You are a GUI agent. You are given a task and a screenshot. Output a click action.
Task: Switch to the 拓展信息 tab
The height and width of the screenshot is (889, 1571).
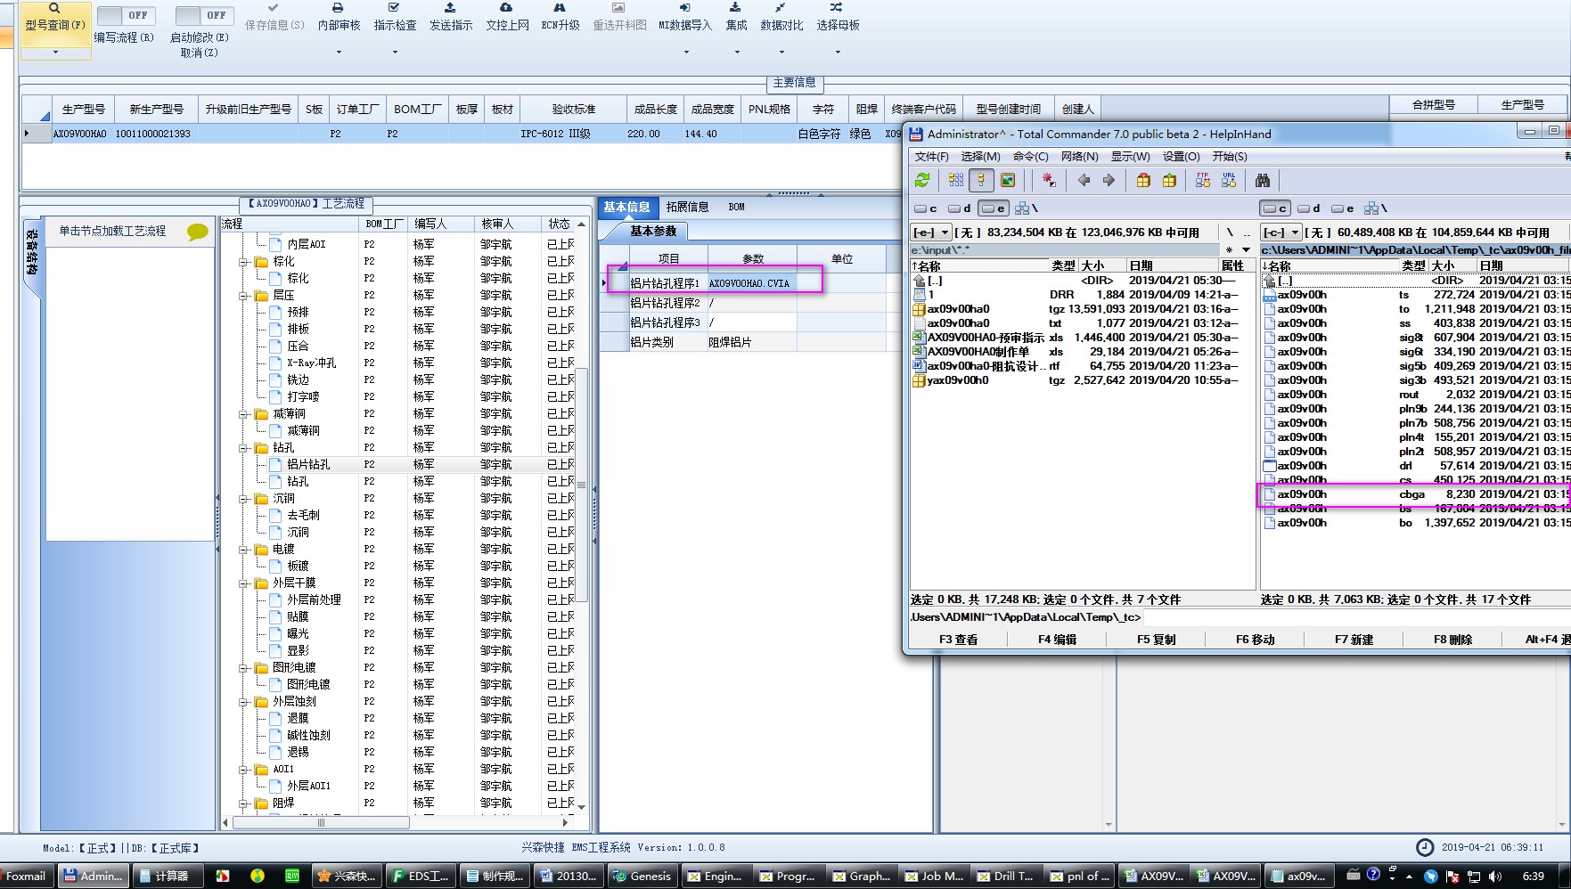[x=687, y=207]
